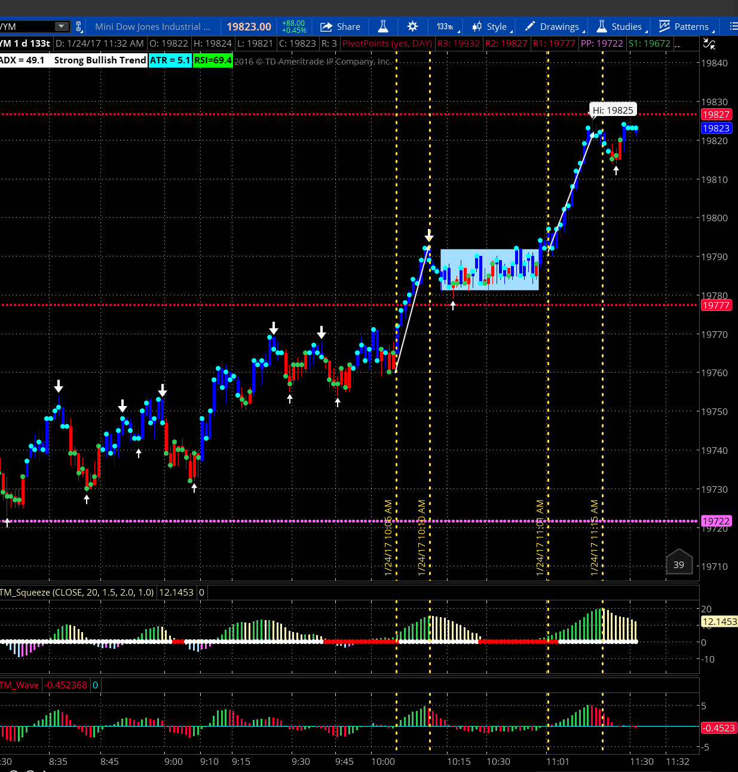The height and width of the screenshot is (772, 738).
Task: Select the Hi: 19825 price bubble
Action: 613,110
